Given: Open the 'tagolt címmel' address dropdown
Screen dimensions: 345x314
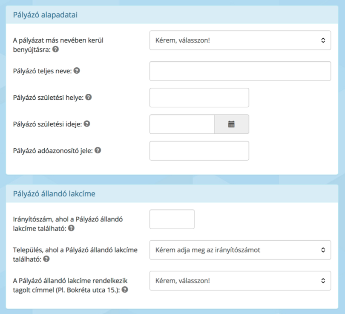Looking at the screenshot, I should pos(240,281).
